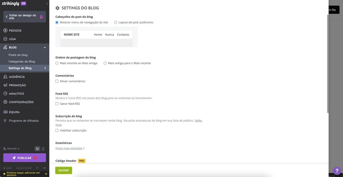Click the Loja store icon

point(5,39)
